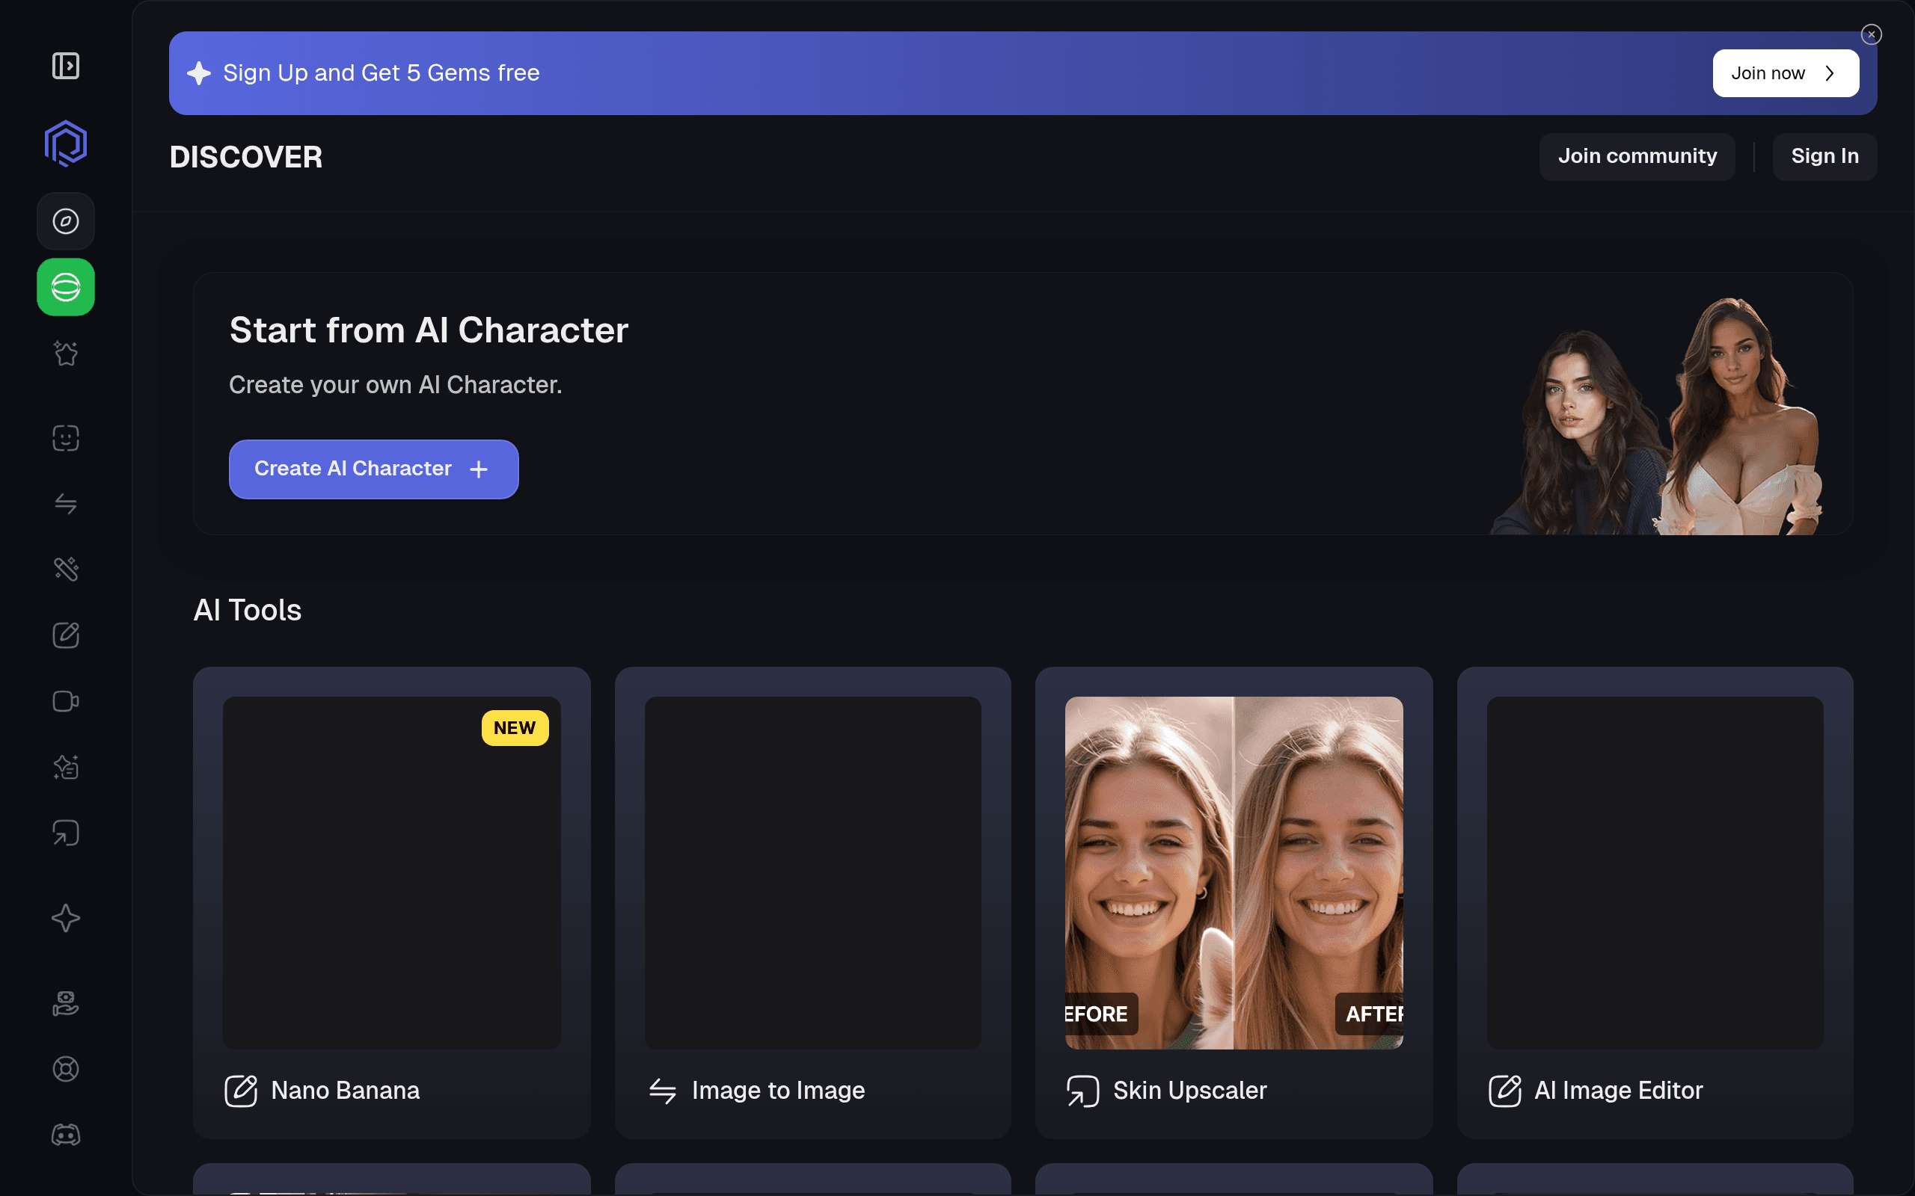
Task: Click the arrows icon beside Image to Image
Action: (662, 1091)
